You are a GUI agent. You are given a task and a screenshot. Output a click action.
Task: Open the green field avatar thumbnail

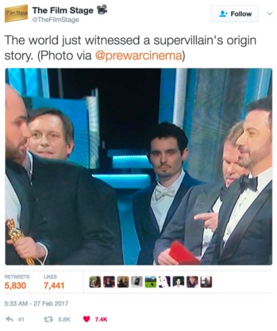(x=150, y=282)
